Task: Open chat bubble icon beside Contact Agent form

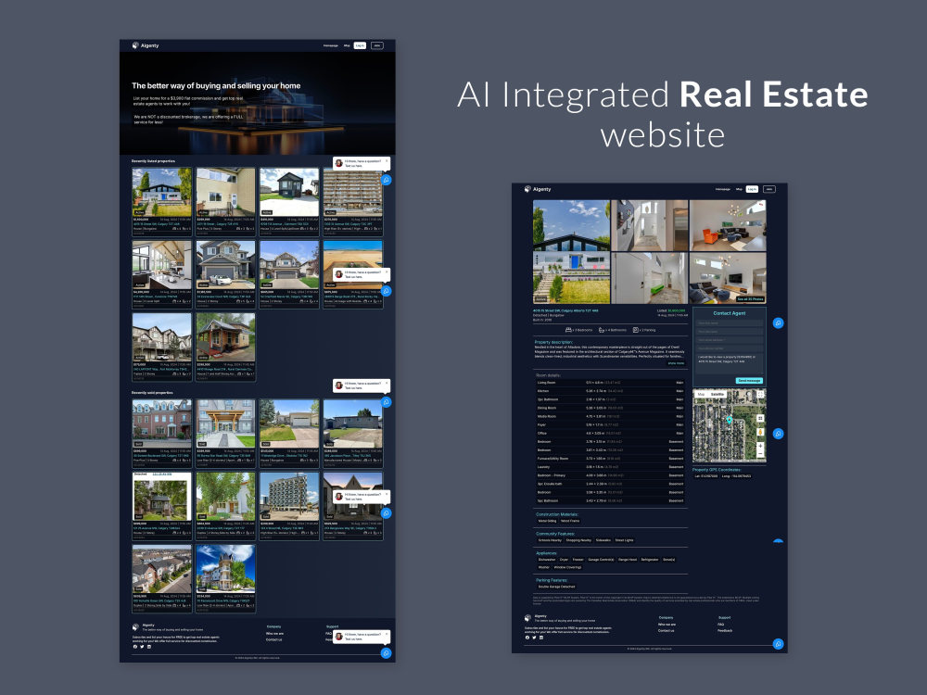Action: pos(778,323)
